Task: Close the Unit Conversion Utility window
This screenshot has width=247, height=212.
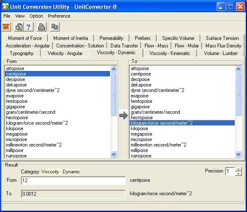Action: click(240, 7)
